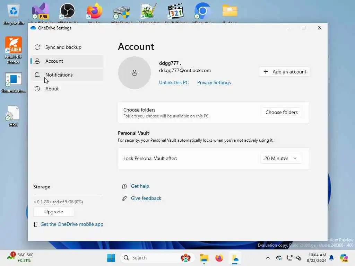
Task: Open Get the OneDrive mobile app link
Action: pyautogui.click(x=72, y=224)
